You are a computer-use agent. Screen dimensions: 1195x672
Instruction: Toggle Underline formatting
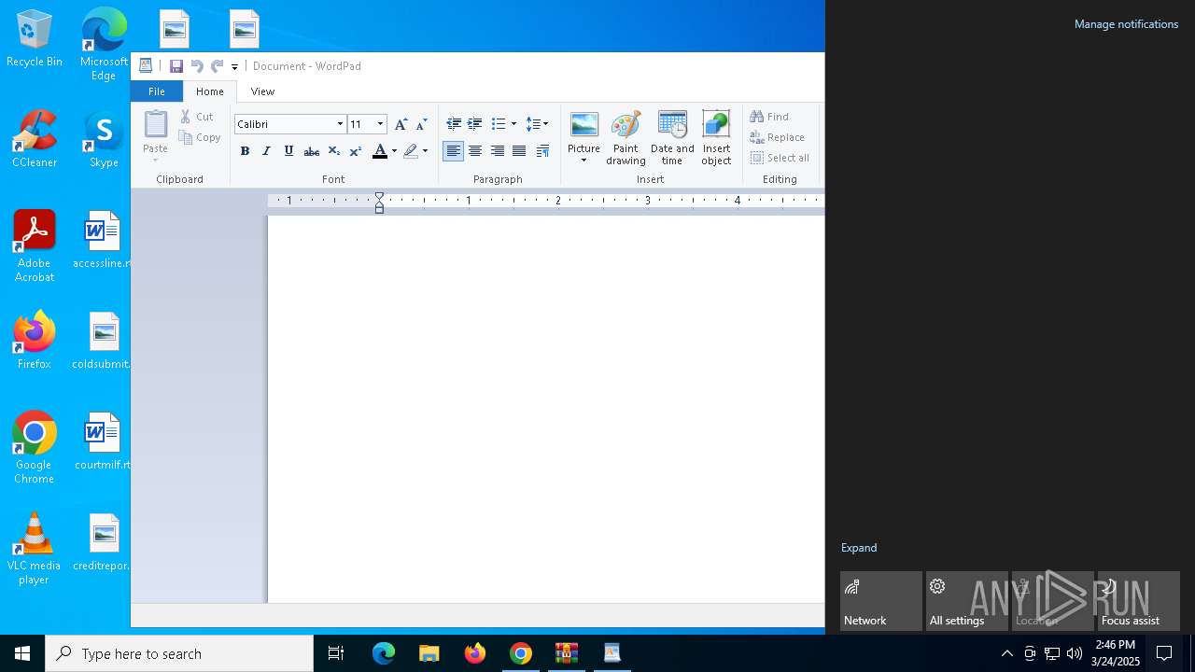(288, 151)
